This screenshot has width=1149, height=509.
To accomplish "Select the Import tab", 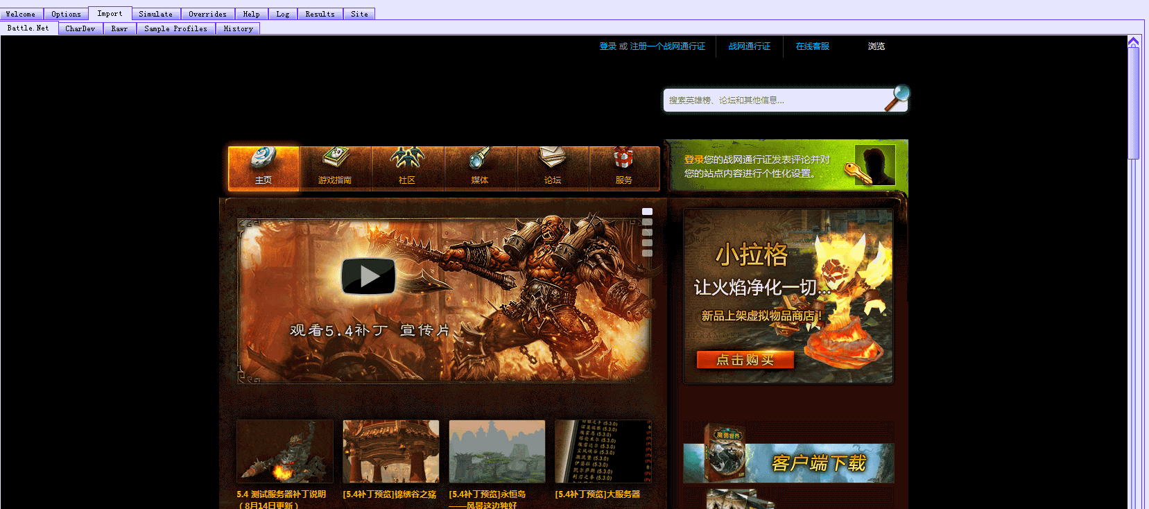I will click(110, 13).
